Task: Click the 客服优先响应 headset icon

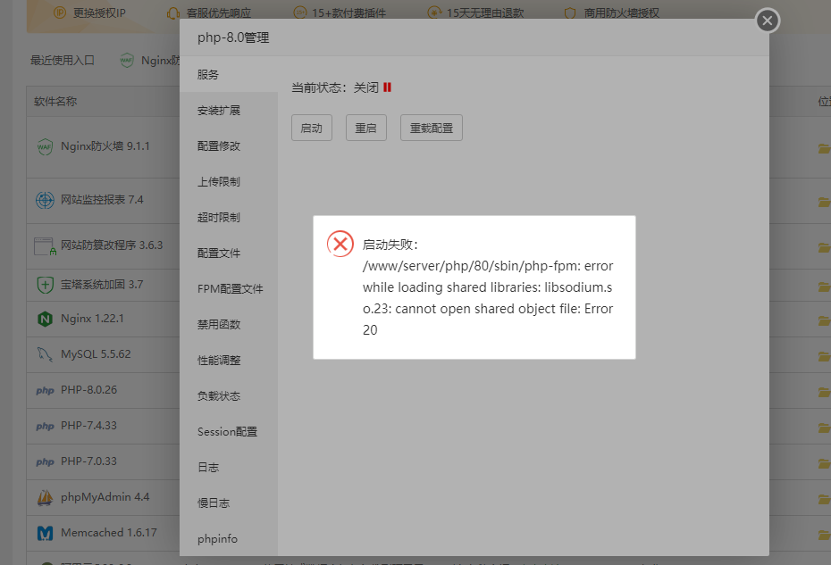Action: click(x=172, y=12)
